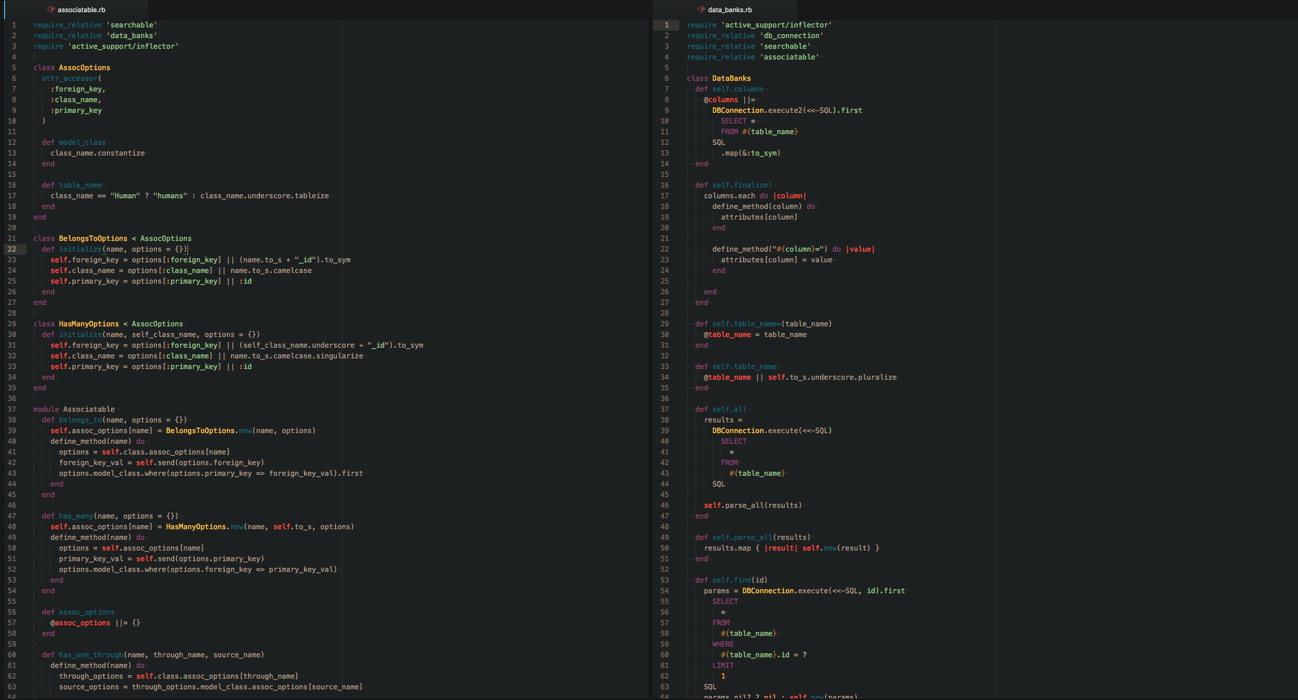This screenshot has width=1298, height=700.
Task: Click 'class DataBanks' in the right pane
Action: 718,78
